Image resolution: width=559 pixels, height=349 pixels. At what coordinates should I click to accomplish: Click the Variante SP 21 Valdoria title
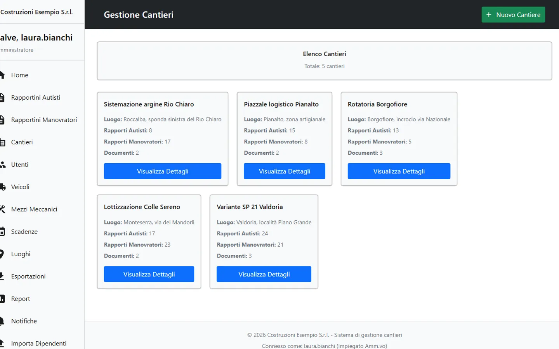[250, 207]
